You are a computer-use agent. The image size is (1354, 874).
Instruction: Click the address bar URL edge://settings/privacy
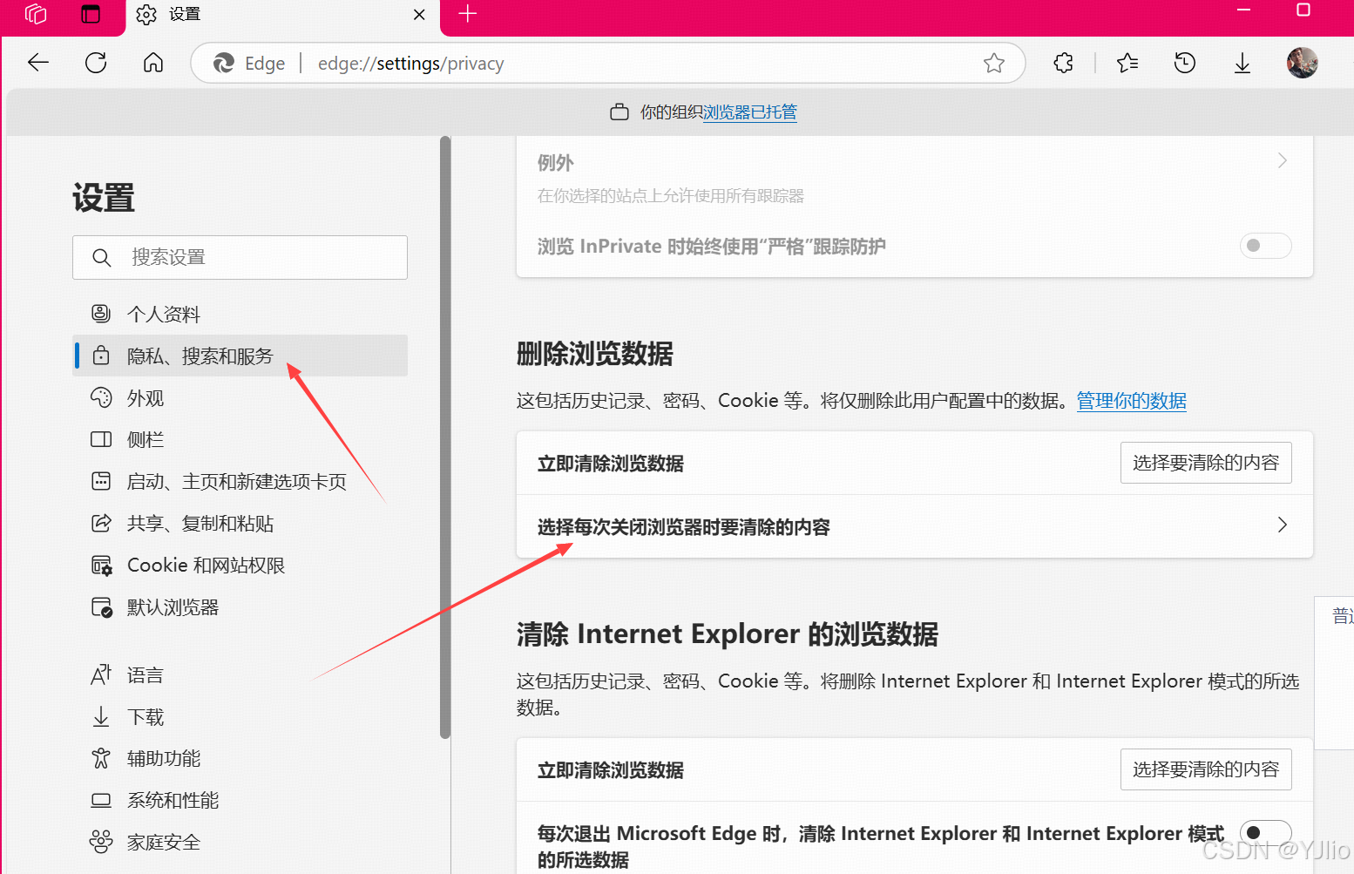click(x=411, y=64)
